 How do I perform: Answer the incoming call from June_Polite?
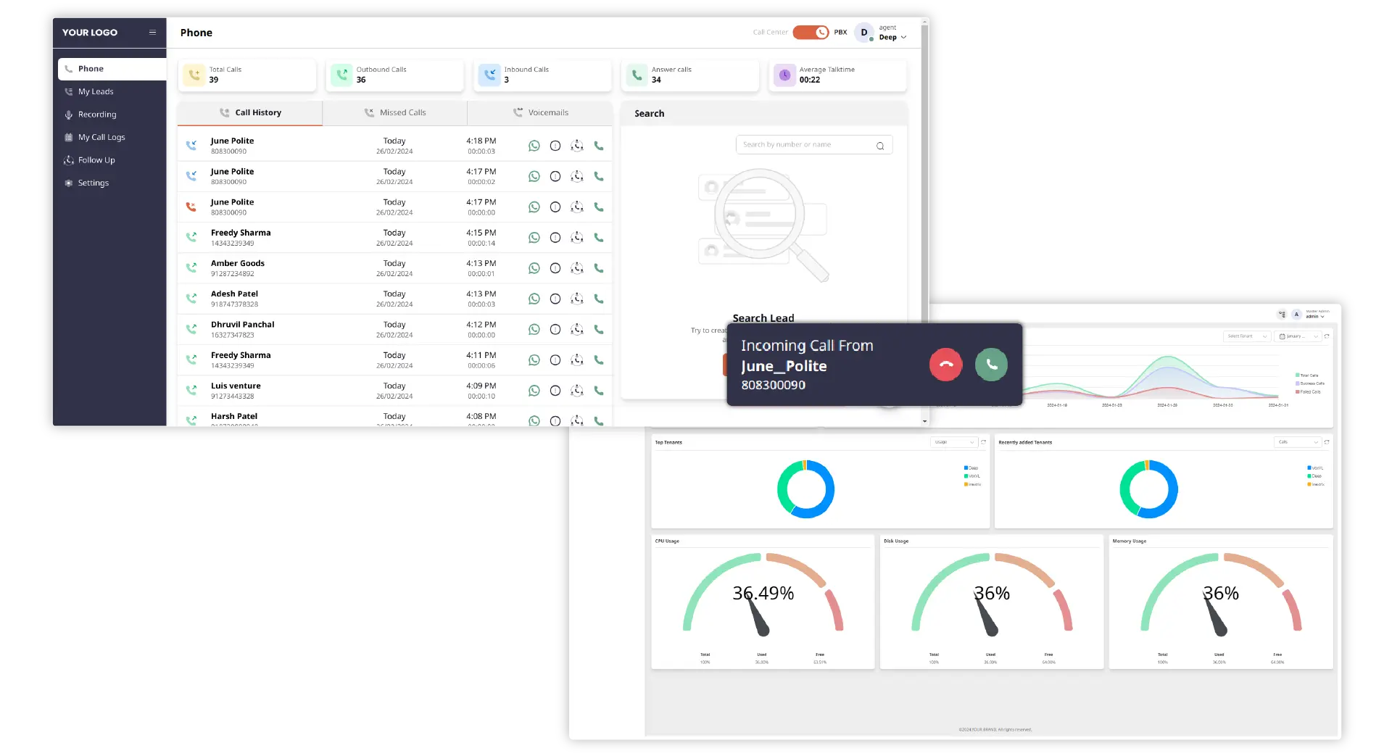(991, 365)
